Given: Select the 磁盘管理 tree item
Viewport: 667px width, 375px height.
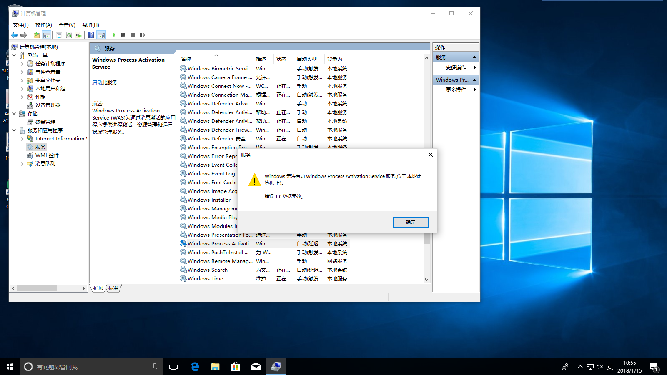Looking at the screenshot, I should click(45, 122).
